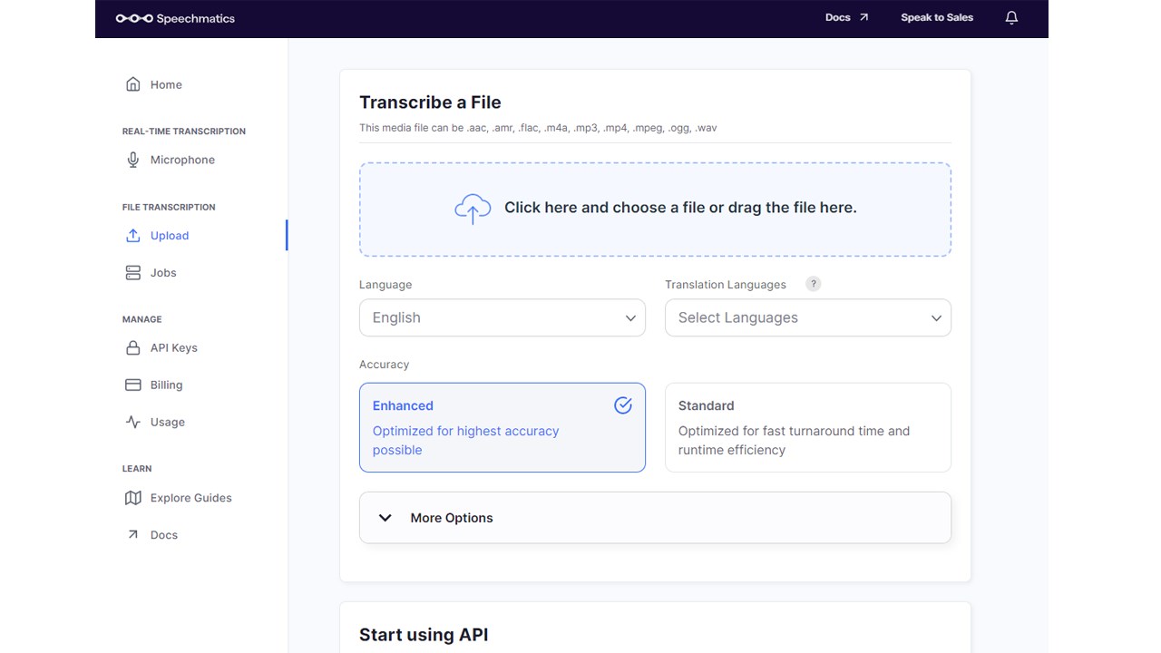Click the FILE TRANSCRIPTION section header
Viewport: 1161px width, 653px height.
pos(169,208)
